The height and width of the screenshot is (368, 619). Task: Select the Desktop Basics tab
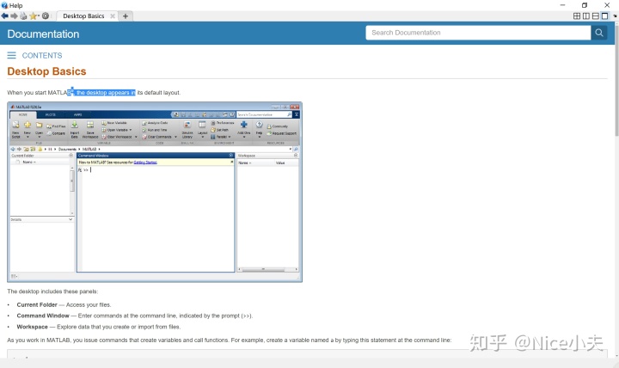[x=83, y=15]
